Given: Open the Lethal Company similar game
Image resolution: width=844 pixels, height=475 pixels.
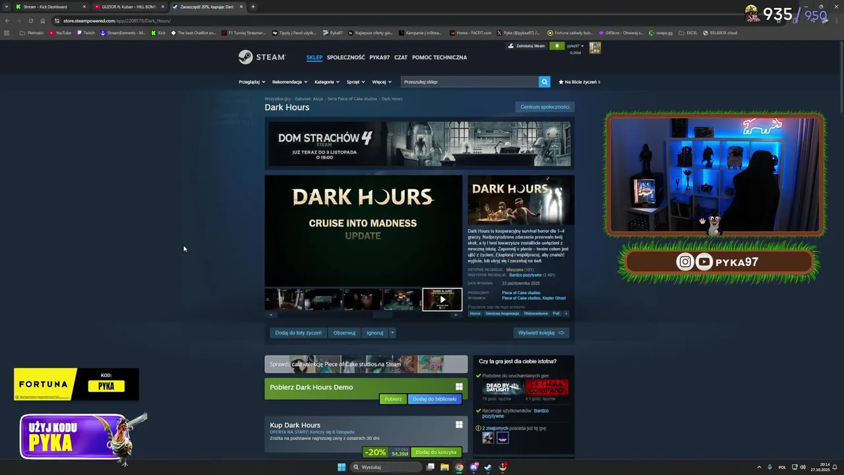Looking at the screenshot, I should pos(547,388).
